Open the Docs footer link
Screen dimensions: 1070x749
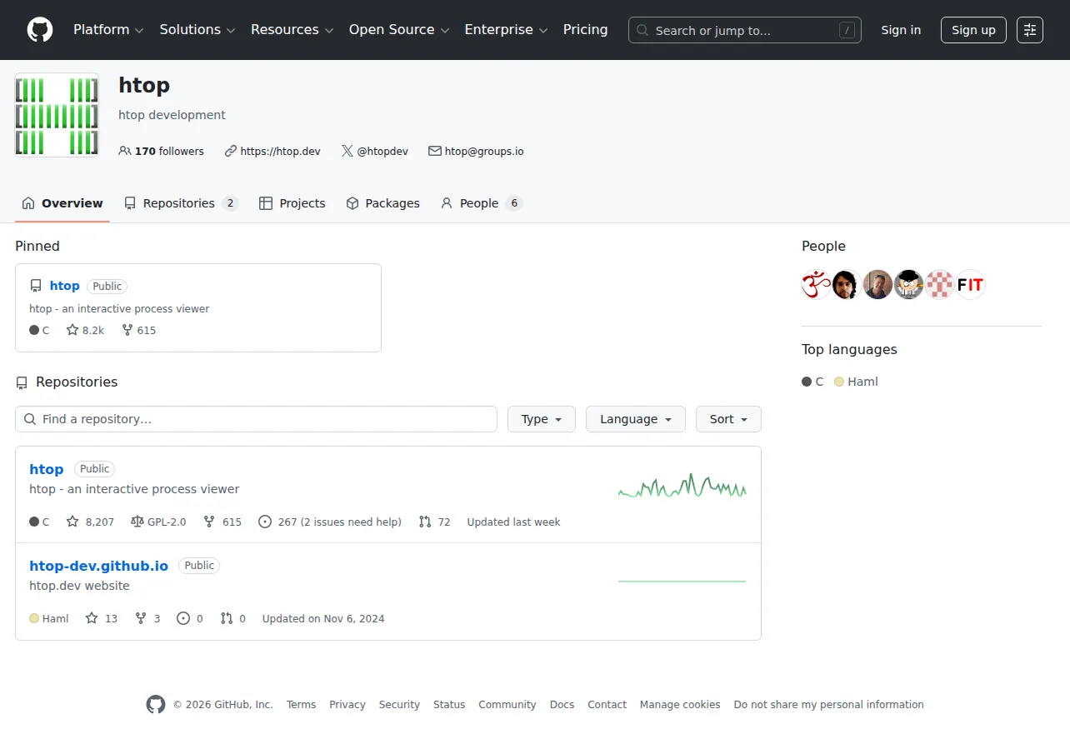(x=562, y=705)
